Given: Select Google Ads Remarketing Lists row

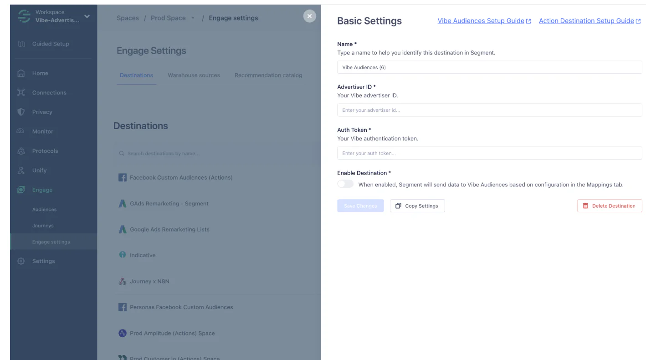Looking at the screenshot, I should point(217,230).
